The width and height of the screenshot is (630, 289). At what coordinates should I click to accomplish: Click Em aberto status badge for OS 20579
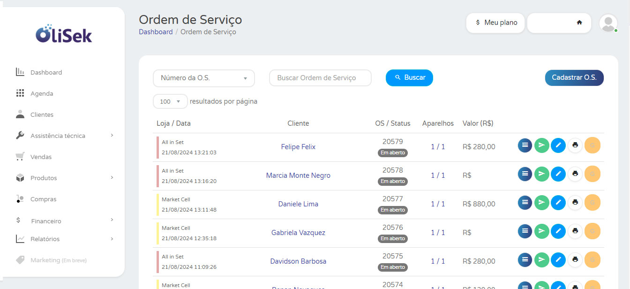(x=393, y=153)
